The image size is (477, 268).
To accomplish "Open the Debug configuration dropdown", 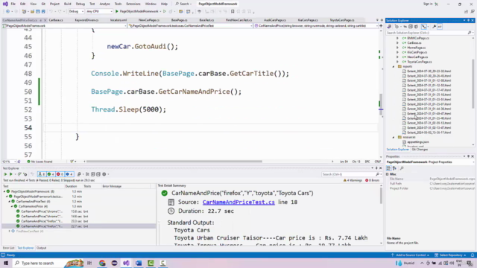I will tap(76, 12).
